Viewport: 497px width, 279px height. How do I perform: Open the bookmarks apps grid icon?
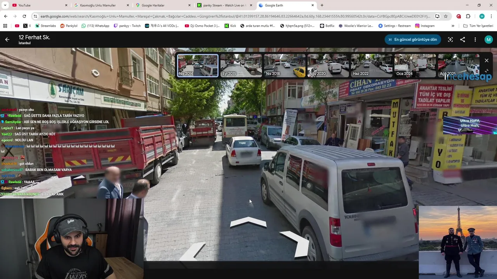(x=5, y=26)
